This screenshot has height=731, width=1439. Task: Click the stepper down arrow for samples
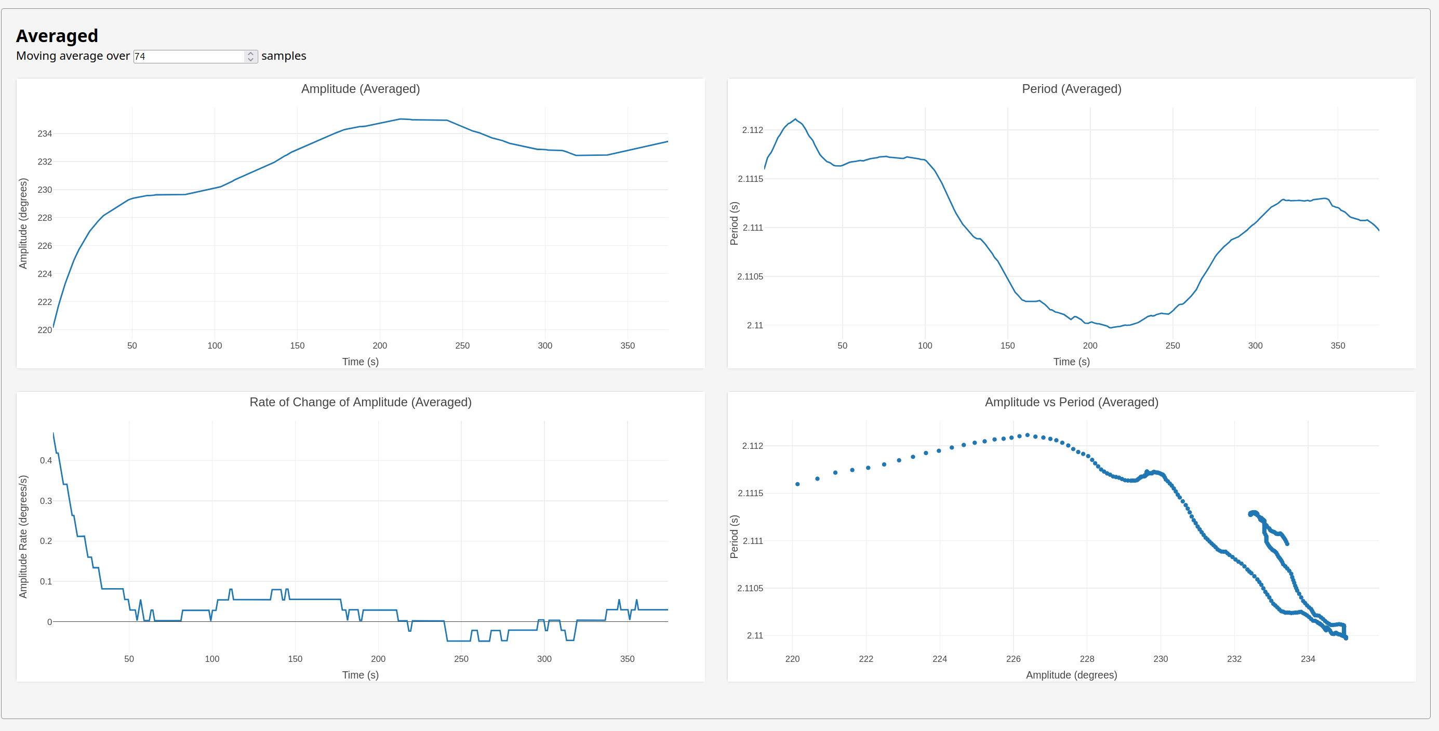250,59
